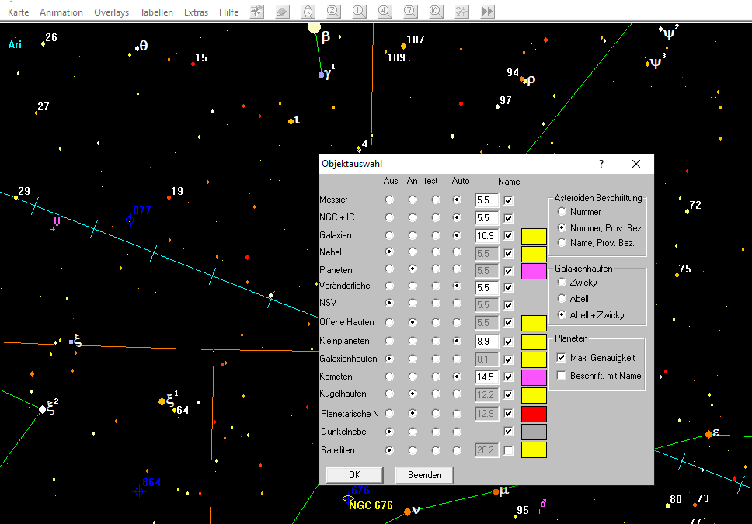Select the zoom level 7 magnifier icon
Screen dimensions: 752x524
(x=410, y=12)
